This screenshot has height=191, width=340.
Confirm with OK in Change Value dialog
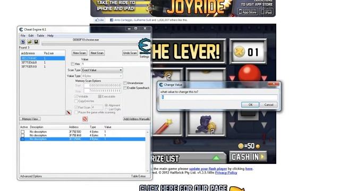tap(250, 105)
